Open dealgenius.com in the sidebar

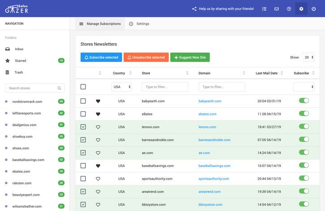(24, 125)
